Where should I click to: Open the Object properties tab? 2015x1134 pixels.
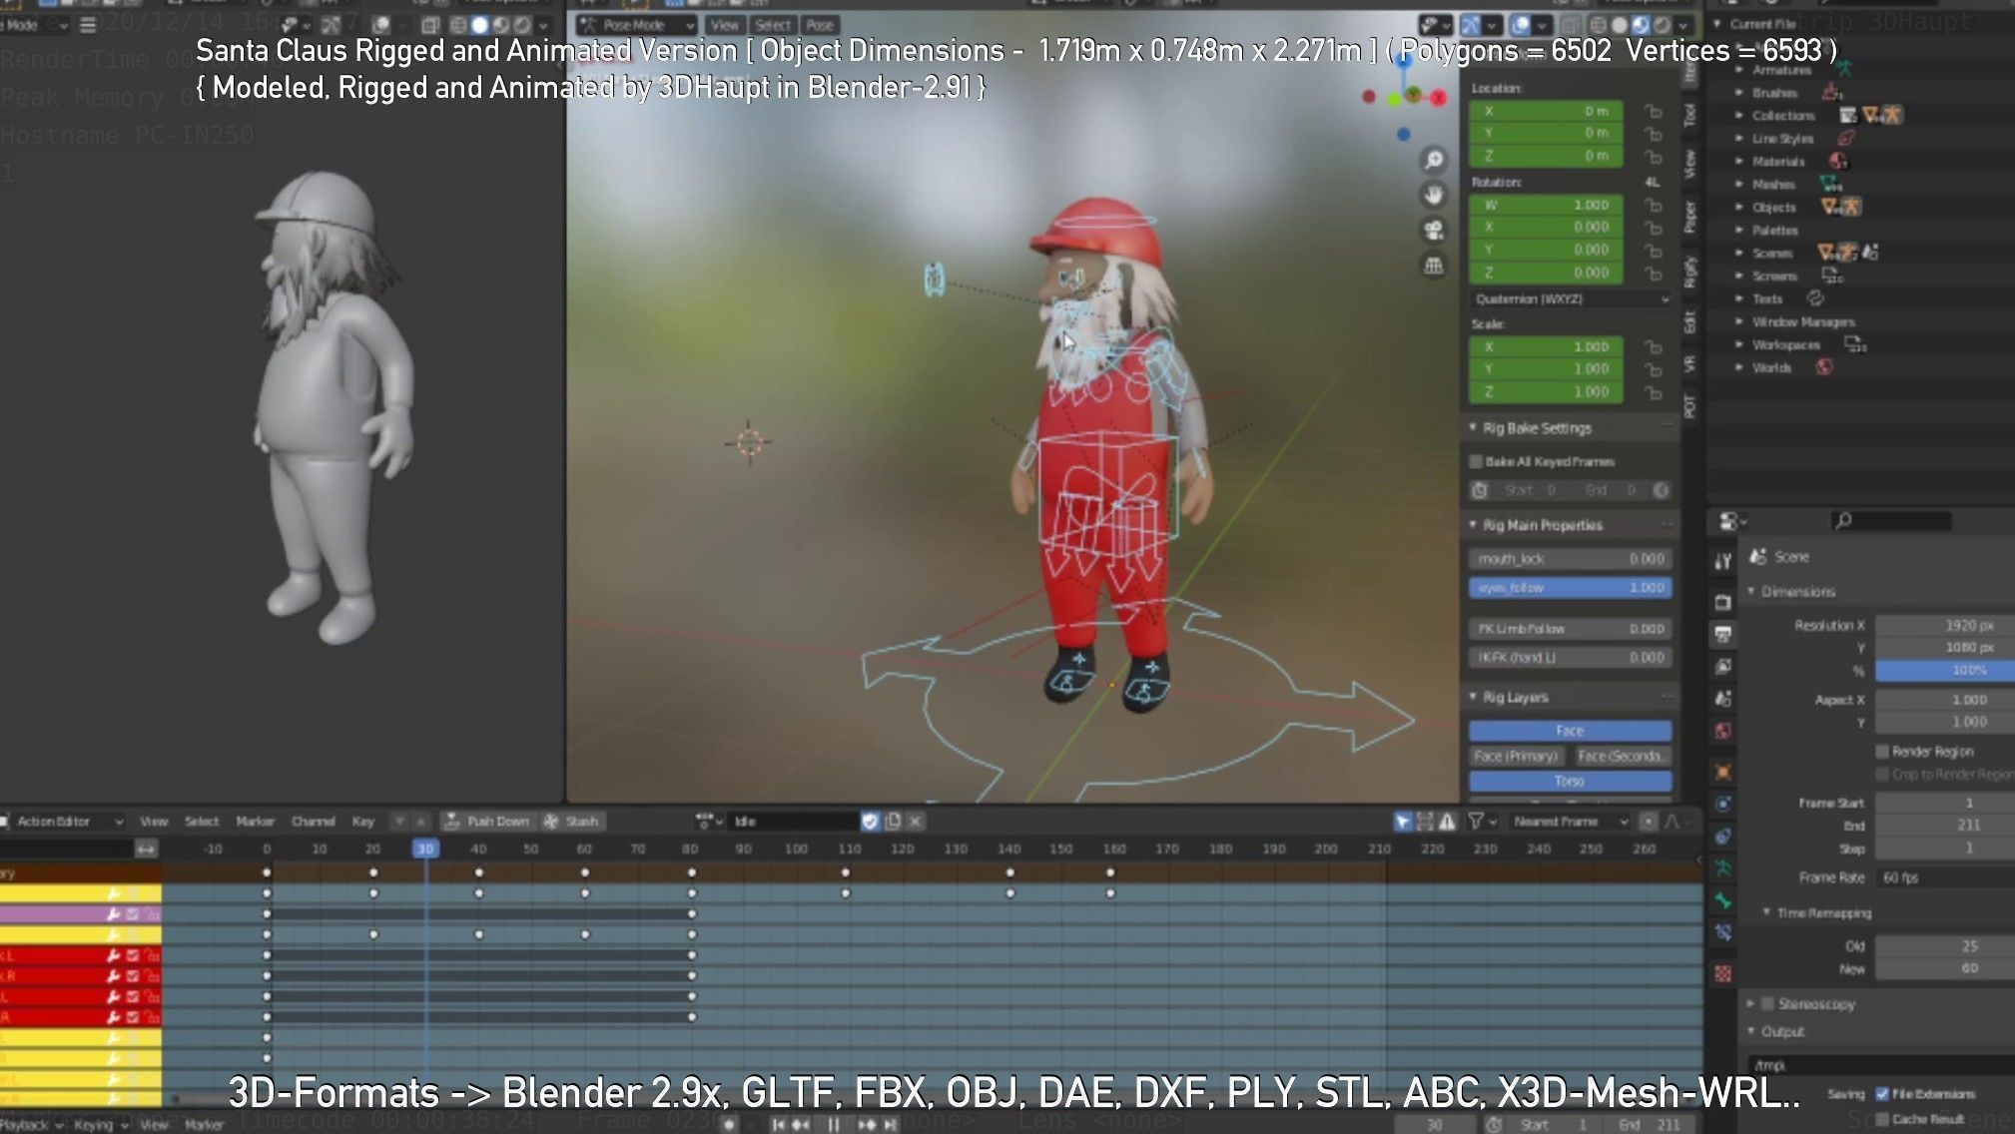pyautogui.click(x=1722, y=772)
